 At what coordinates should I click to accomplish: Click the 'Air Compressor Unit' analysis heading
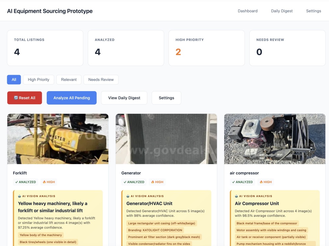point(257,203)
